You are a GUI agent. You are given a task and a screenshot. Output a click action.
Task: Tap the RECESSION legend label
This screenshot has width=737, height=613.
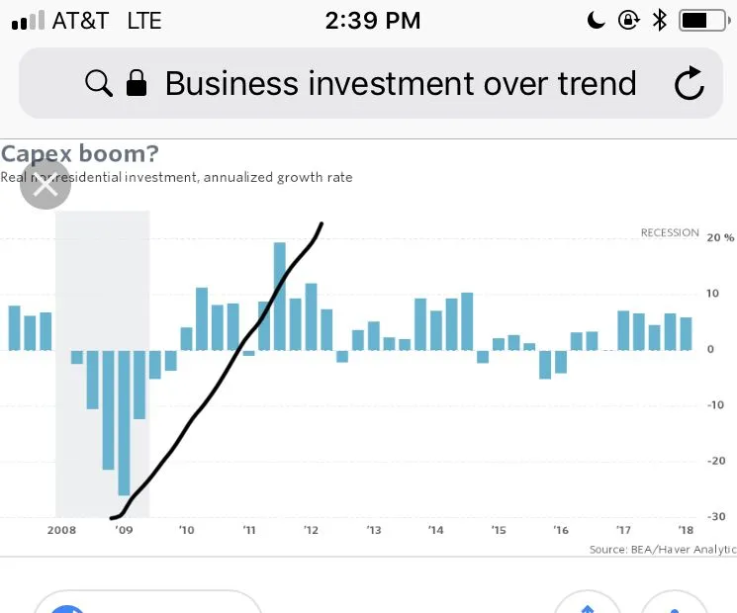pyautogui.click(x=669, y=233)
